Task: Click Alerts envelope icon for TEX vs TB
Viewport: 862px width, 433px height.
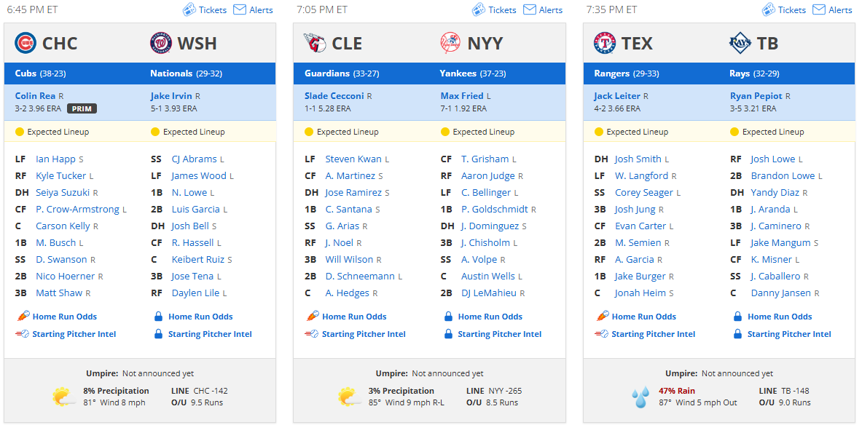Action: click(819, 9)
